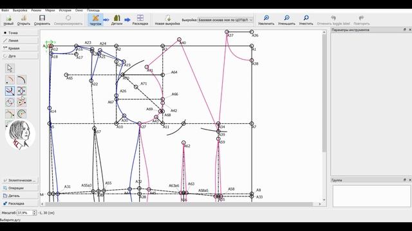Click the Масштаб spinner arrows
This screenshot has height=231, width=412.
34,213
